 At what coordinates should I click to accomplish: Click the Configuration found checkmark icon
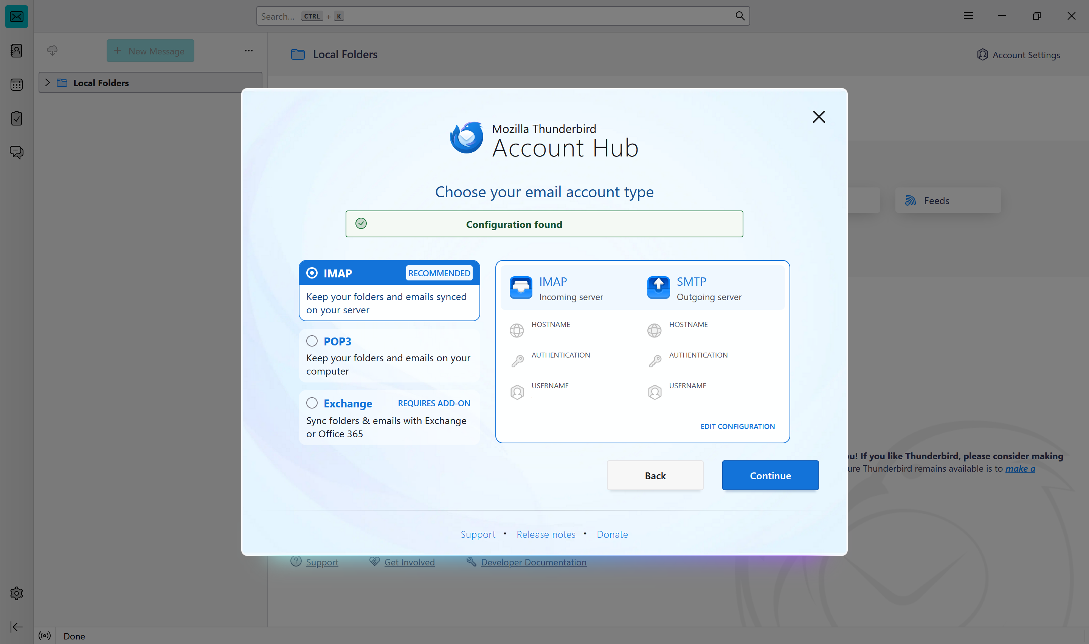click(361, 223)
